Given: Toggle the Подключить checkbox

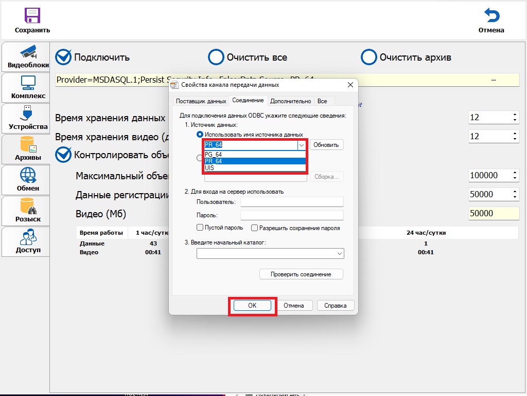Looking at the screenshot, I should tap(63, 57).
